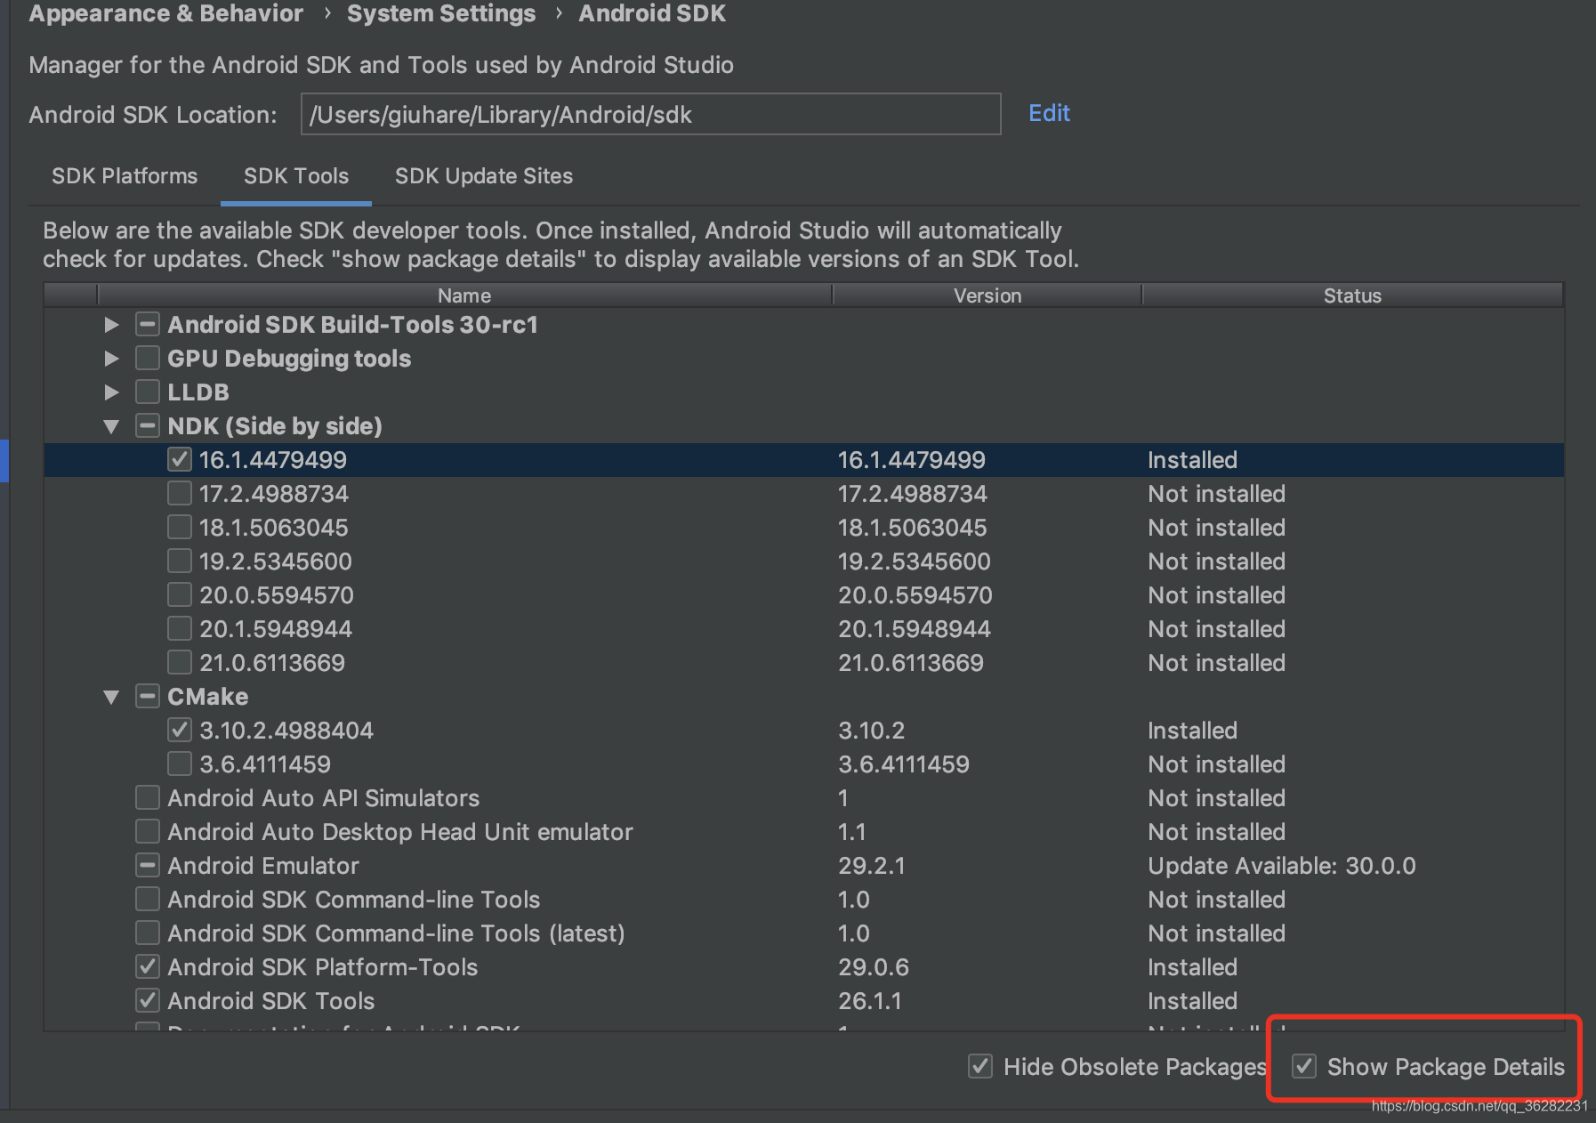Check NDK version 19.2.5345600
Viewport: 1596px width, 1123px height.
click(x=180, y=561)
